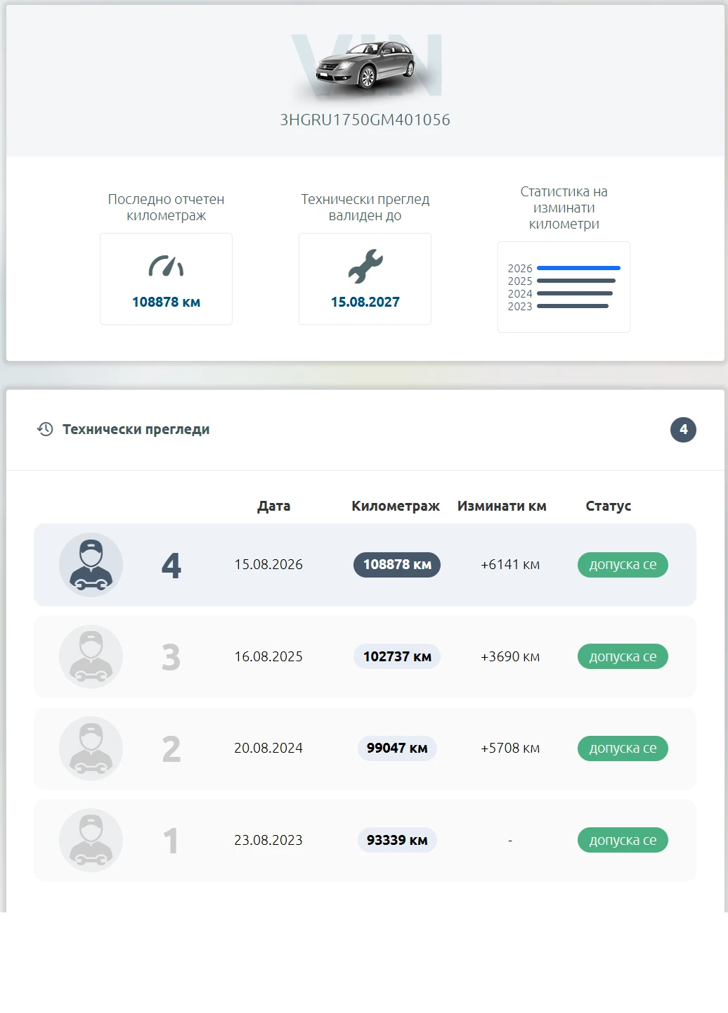This screenshot has width=728, height=1013.
Task: Click the Статус column header
Action: click(x=609, y=506)
